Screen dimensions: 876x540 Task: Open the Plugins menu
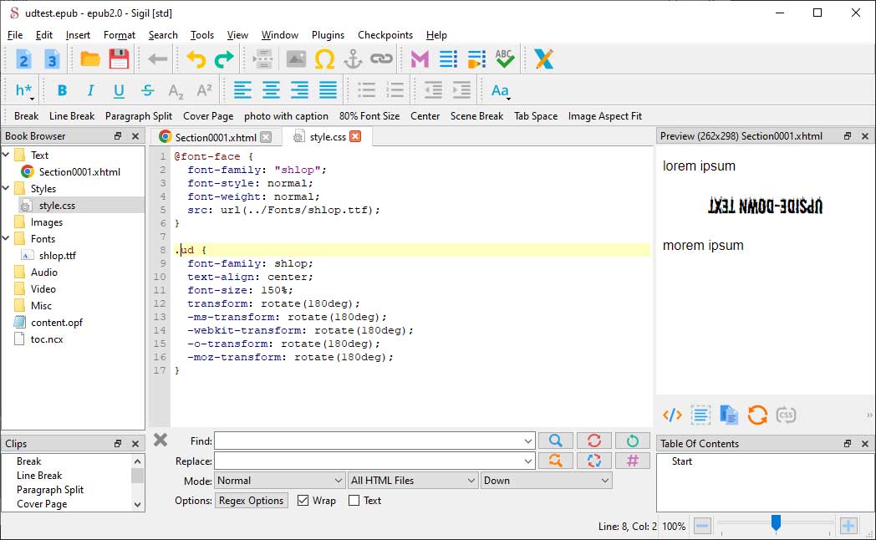point(328,35)
